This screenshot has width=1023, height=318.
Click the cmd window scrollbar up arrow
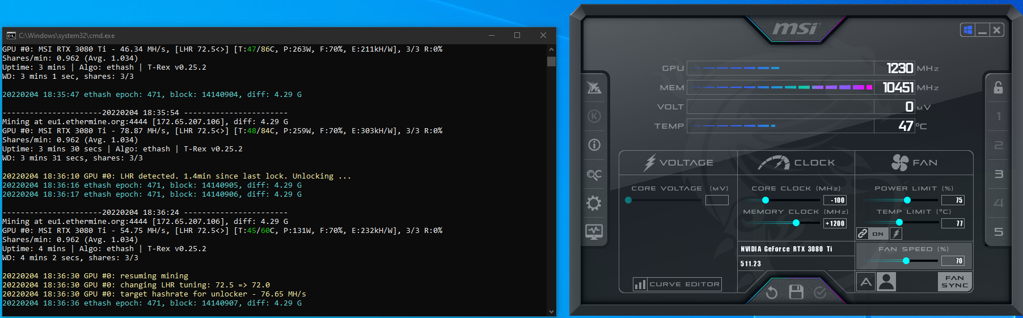pyautogui.click(x=551, y=49)
